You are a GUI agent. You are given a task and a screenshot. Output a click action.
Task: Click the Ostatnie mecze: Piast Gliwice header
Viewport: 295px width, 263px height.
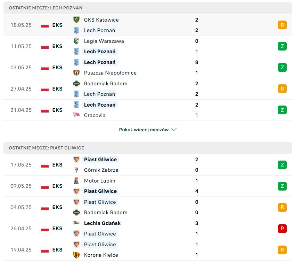point(147,148)
